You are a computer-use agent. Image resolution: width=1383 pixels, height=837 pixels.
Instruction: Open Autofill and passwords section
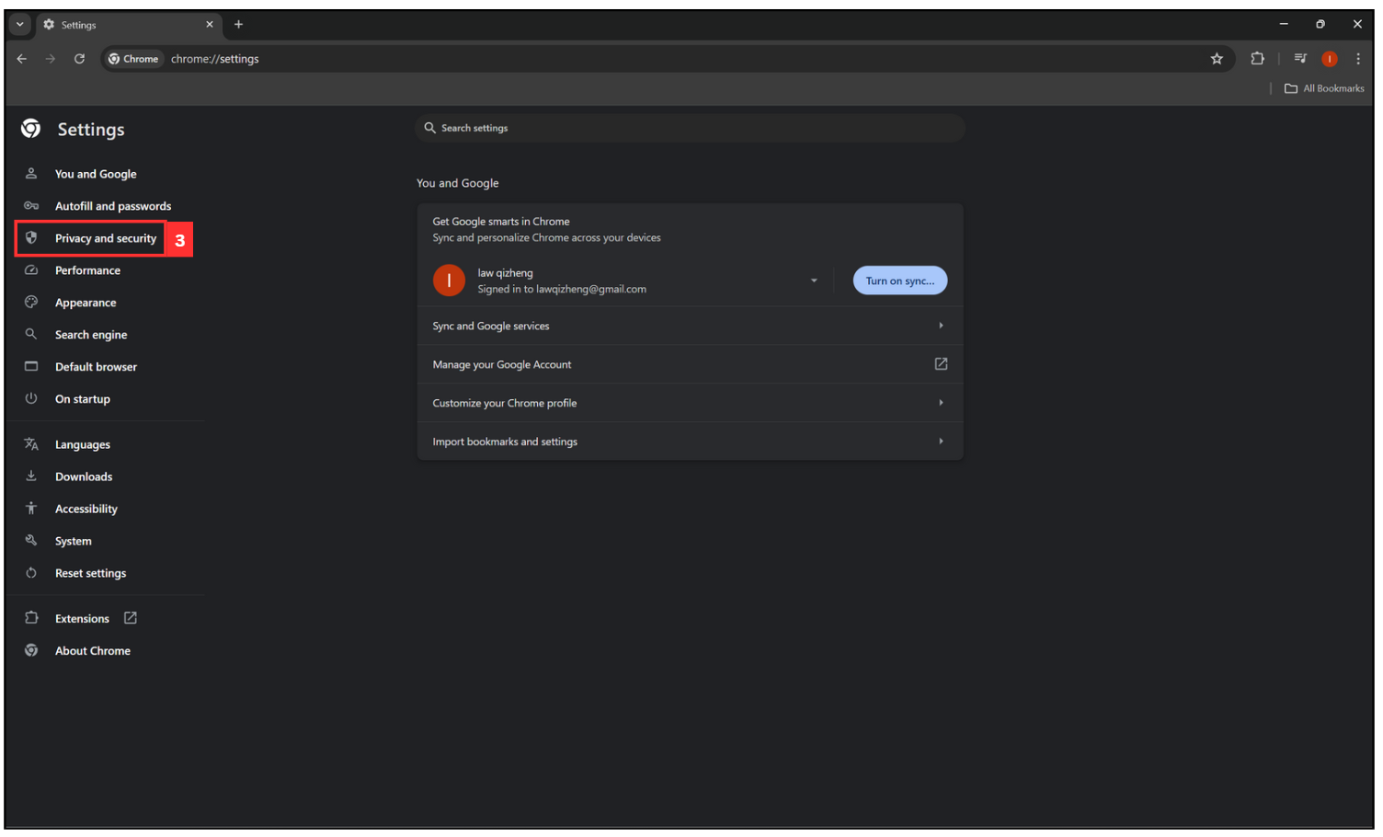click(x=113, y=205)
